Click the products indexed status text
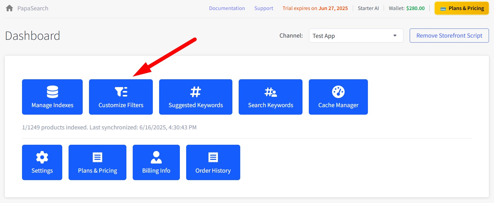 point(109,128)
